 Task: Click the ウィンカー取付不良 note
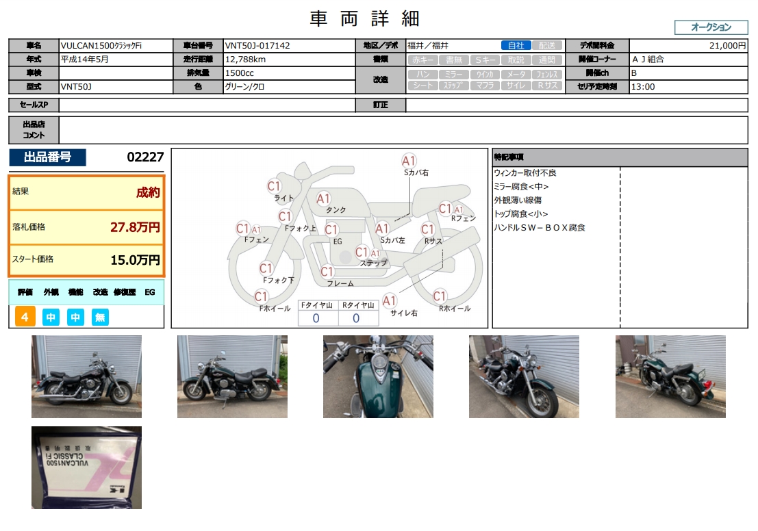coord(525,173)
